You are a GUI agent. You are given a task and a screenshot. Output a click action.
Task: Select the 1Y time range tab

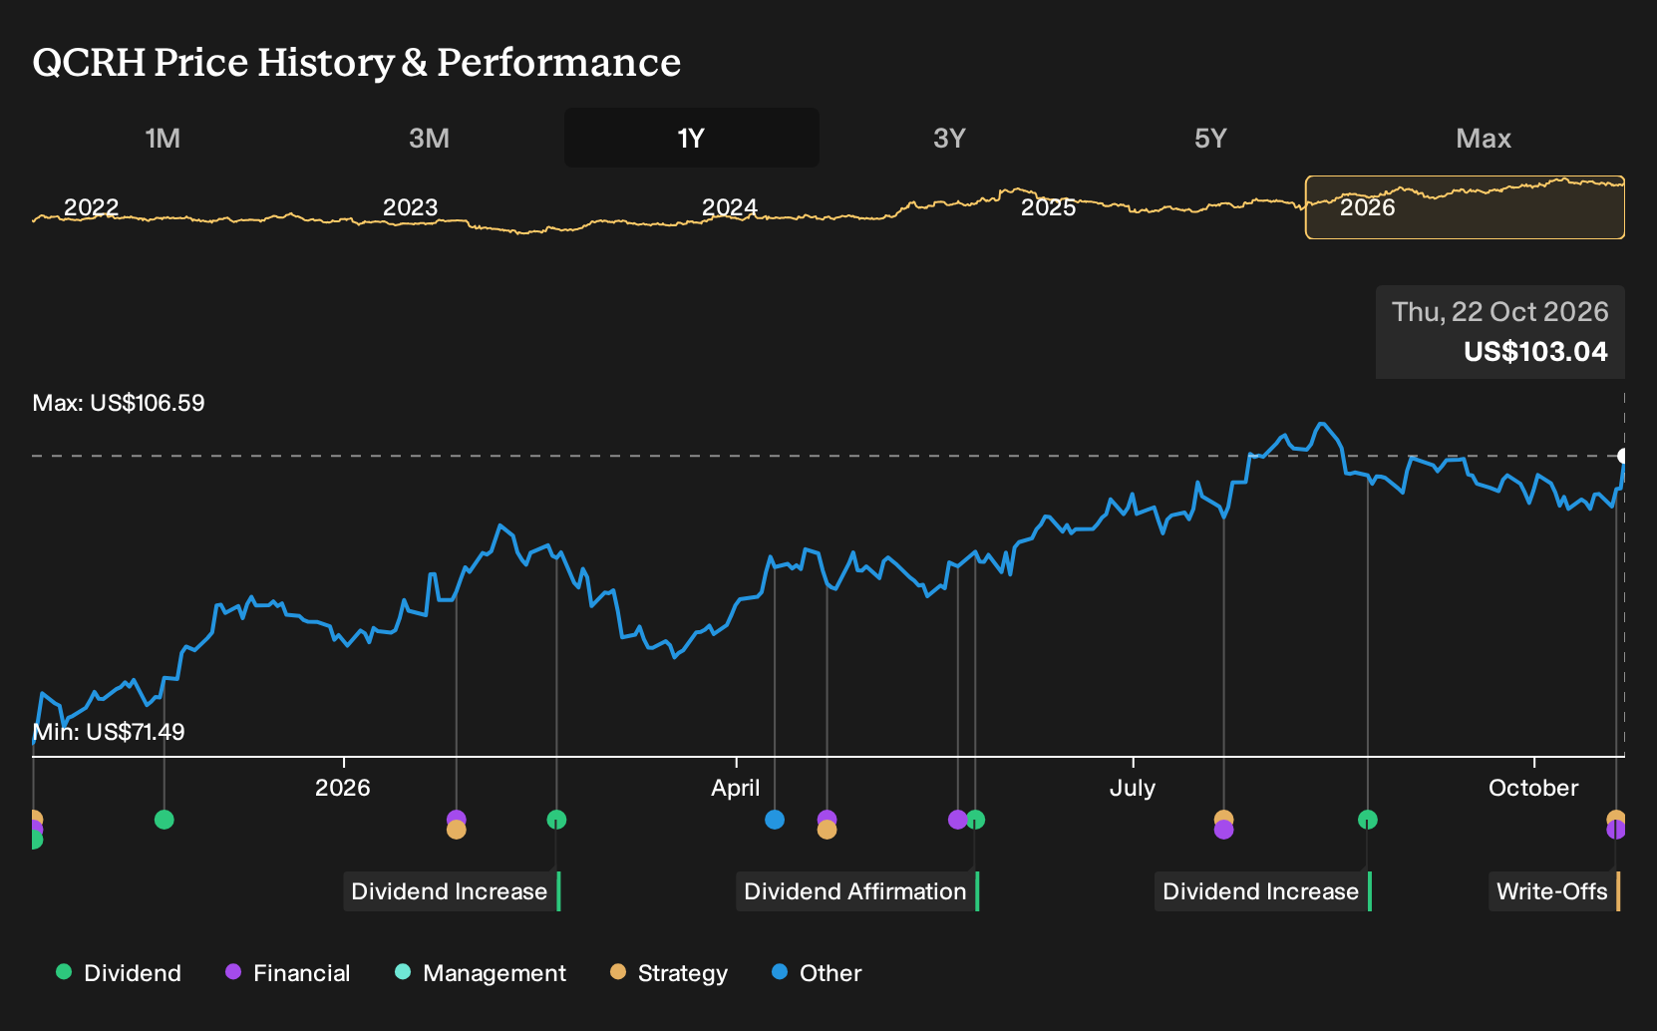tap(691, 138)
